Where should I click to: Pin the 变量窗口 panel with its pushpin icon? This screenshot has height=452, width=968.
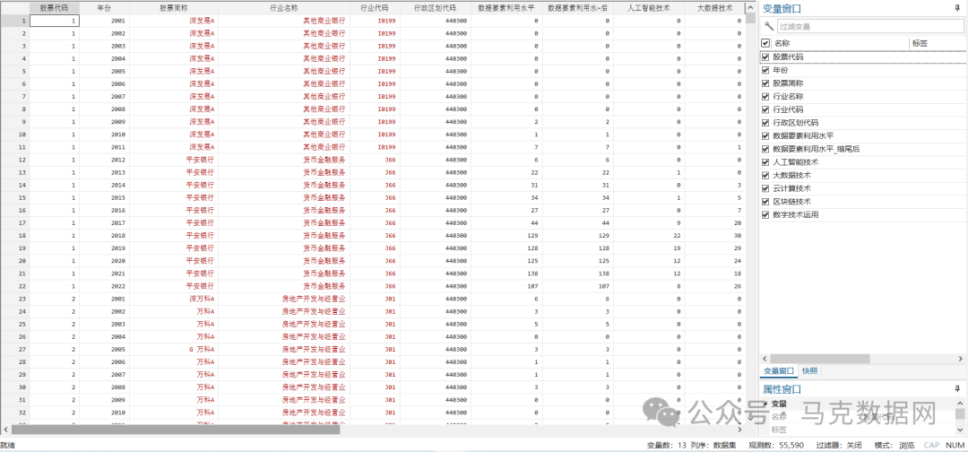pyautogui.click(x=957, y=9)
